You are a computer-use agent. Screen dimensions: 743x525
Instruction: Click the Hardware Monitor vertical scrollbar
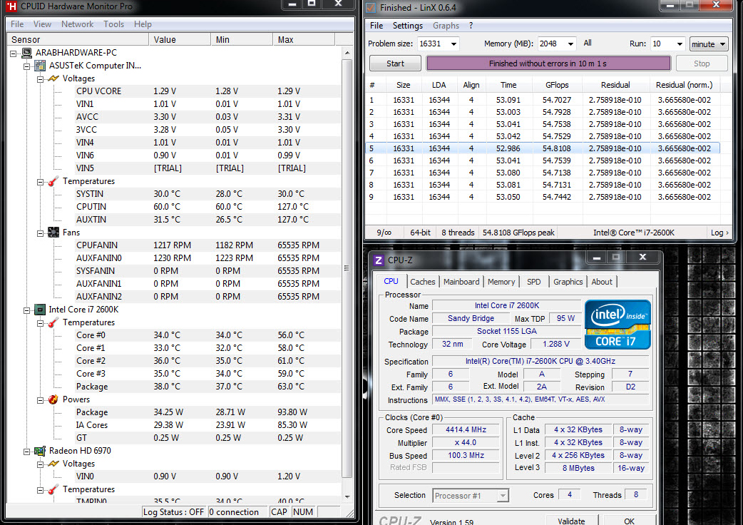pyautogui.click(x=347, y=267)
